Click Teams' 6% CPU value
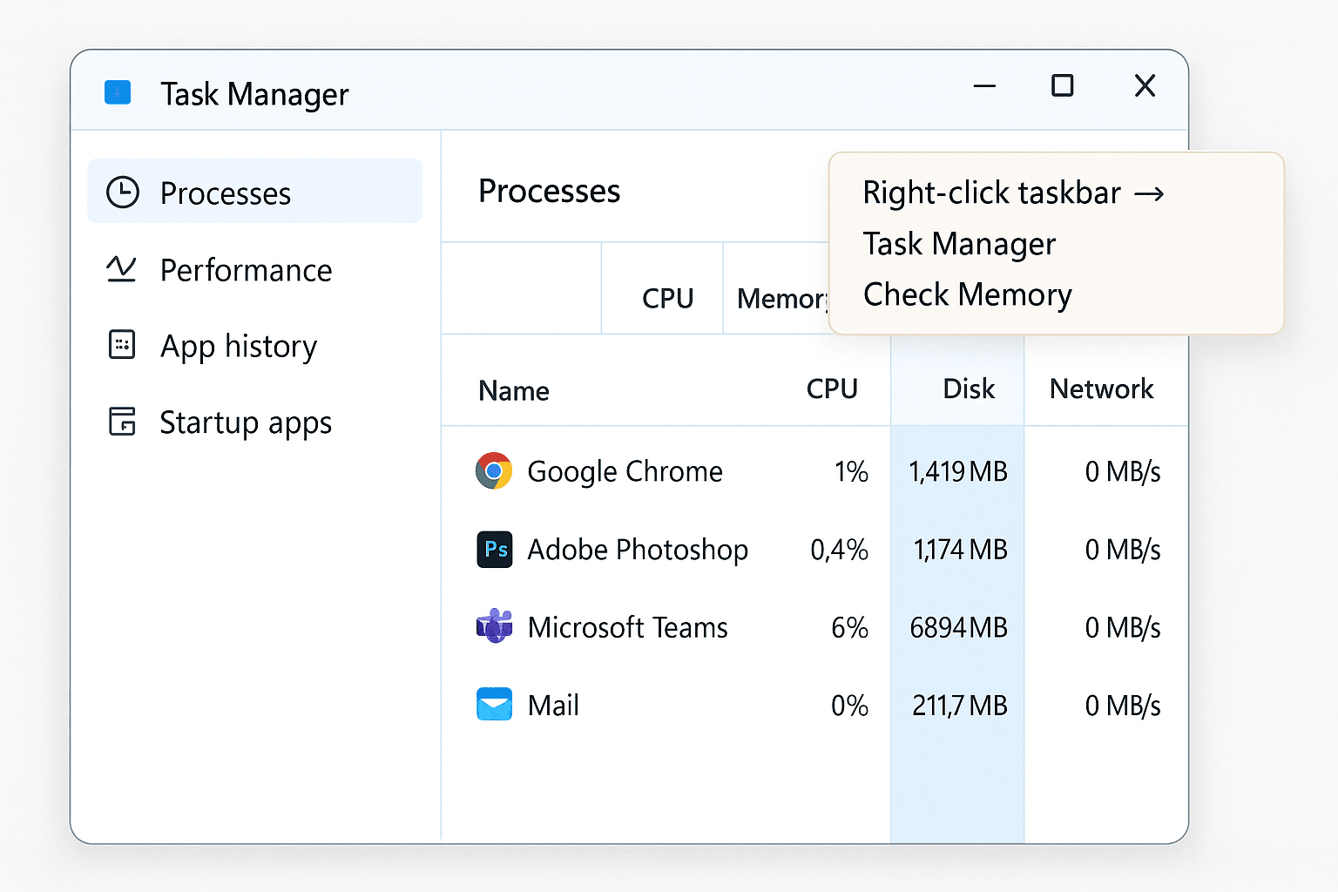 point(849,627)
